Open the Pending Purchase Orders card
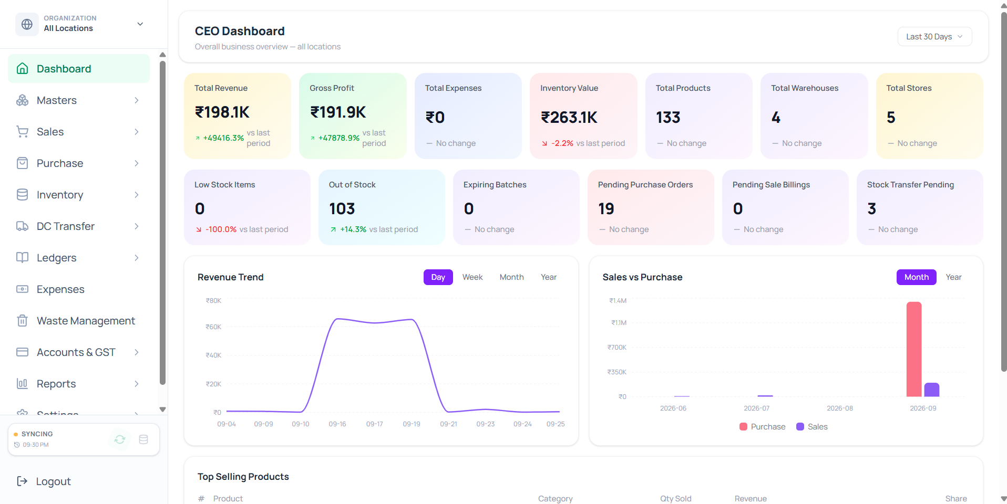The image size is (1007, 504). (651, 207)
